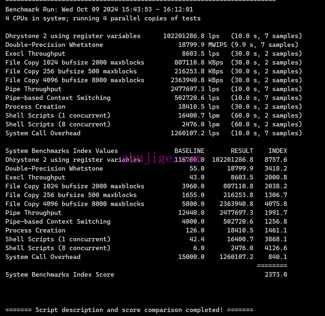Click the System Call Overhead index 840.1

coord(277,257)
